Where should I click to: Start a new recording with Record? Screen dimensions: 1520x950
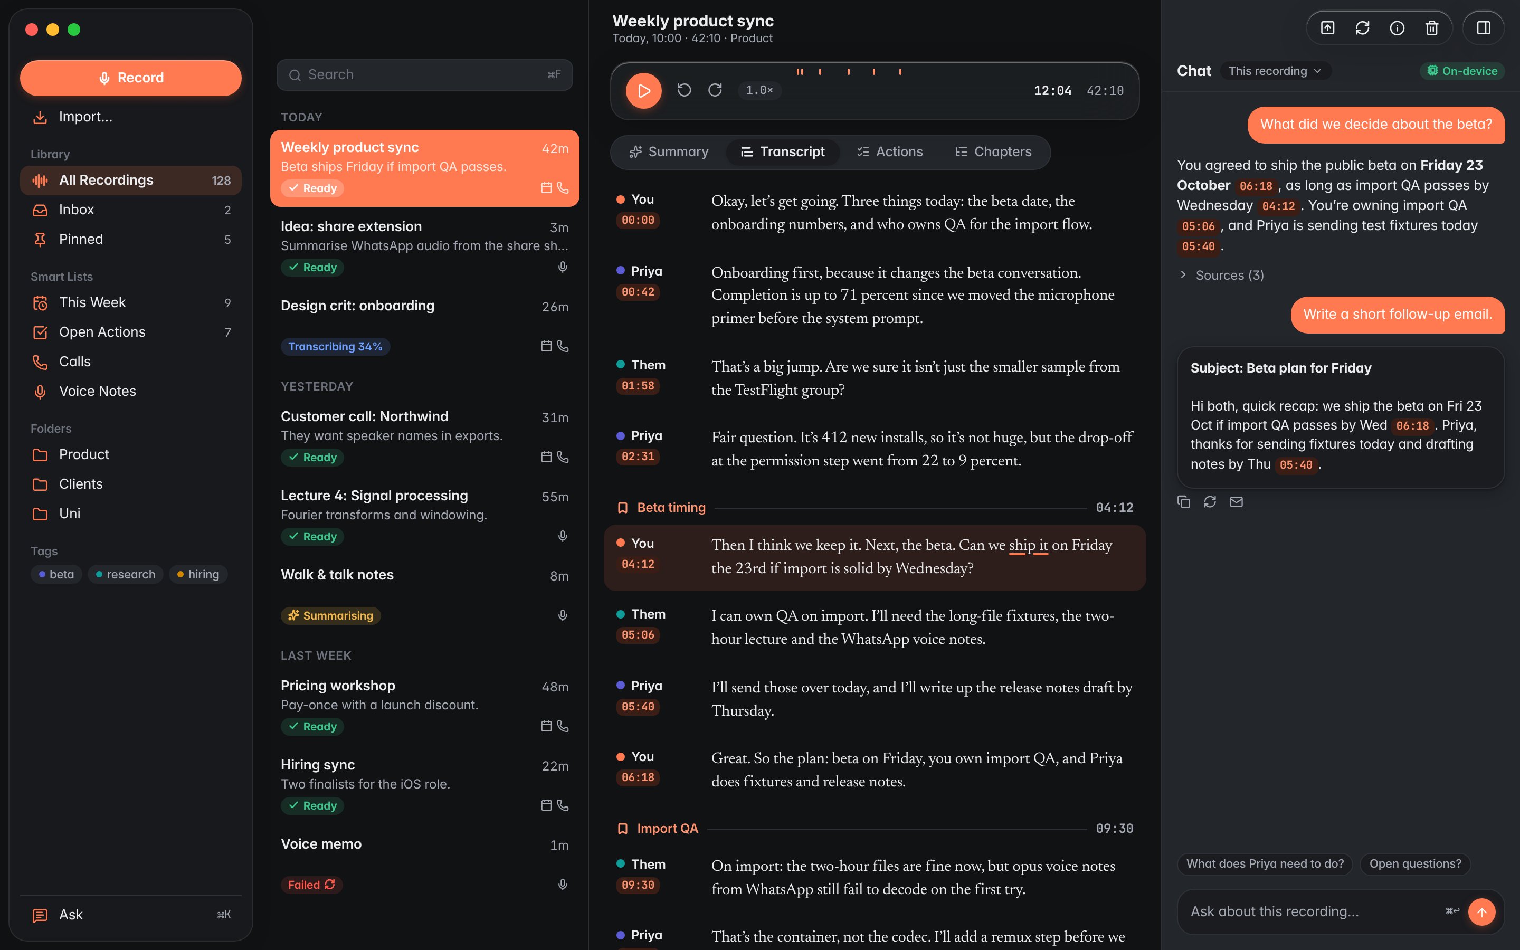131,78
